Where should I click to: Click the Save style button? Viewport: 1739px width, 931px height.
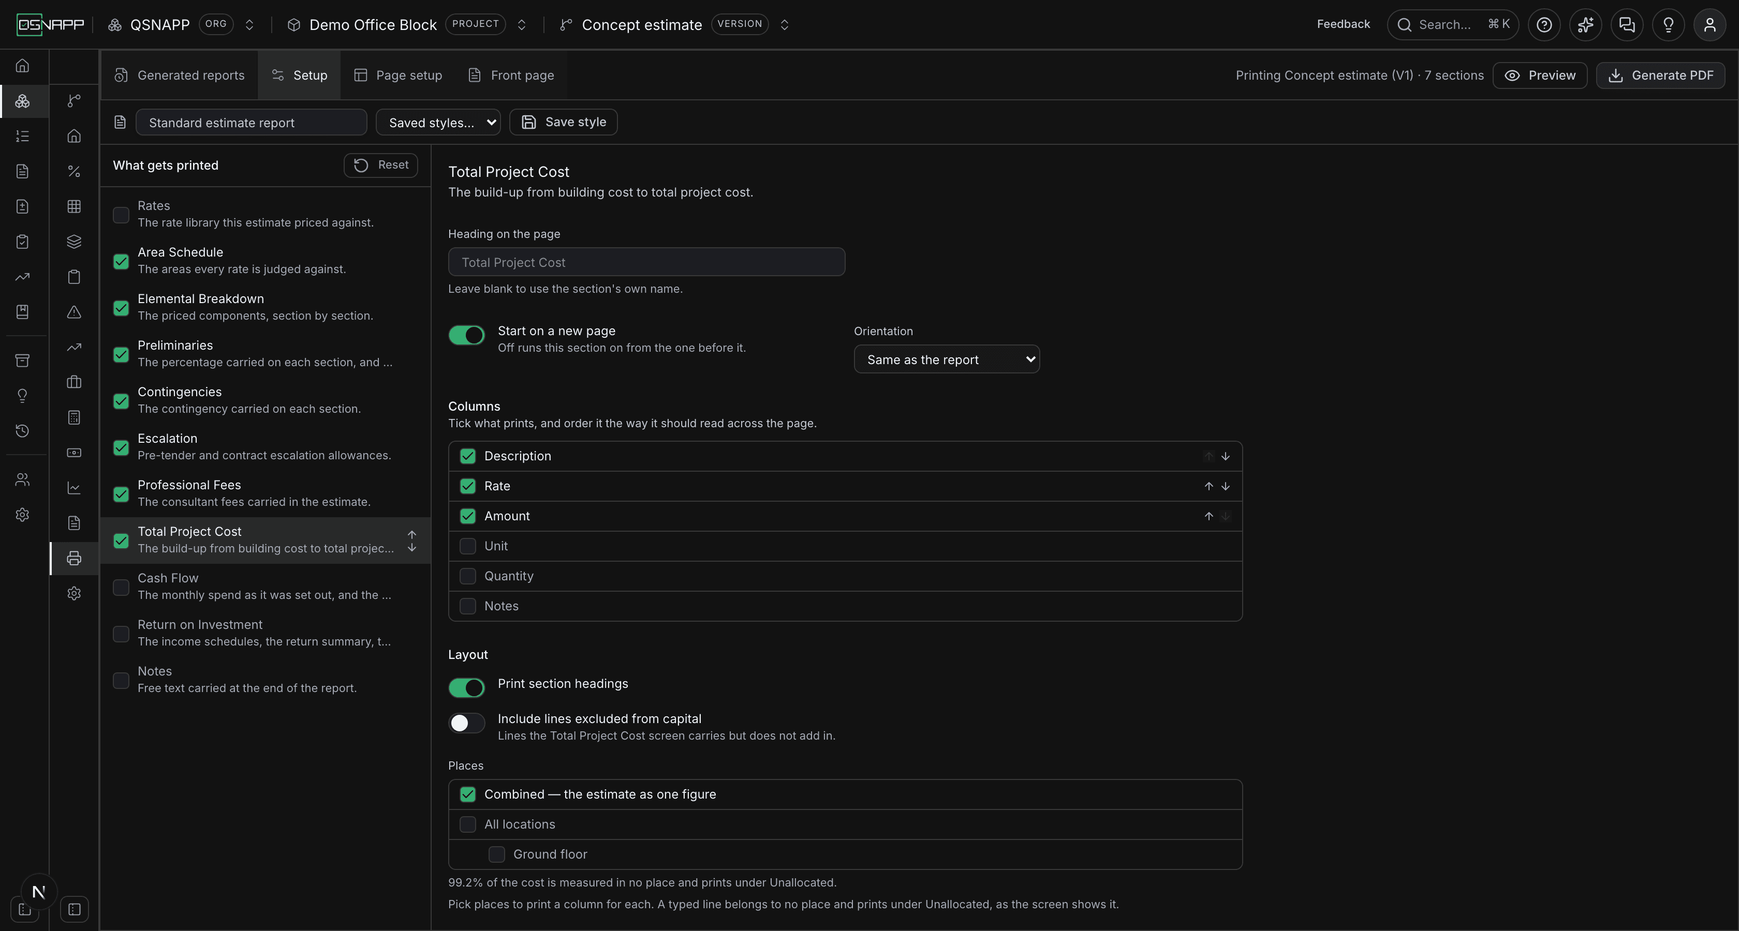click(563, 122)
